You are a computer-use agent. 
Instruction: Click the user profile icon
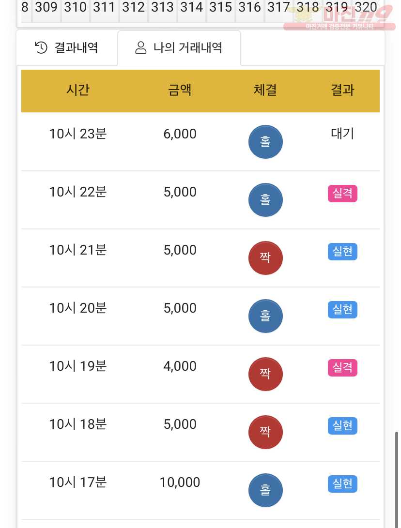coord(140,47)
